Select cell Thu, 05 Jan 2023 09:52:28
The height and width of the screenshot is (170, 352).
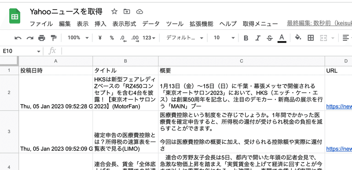56,93
